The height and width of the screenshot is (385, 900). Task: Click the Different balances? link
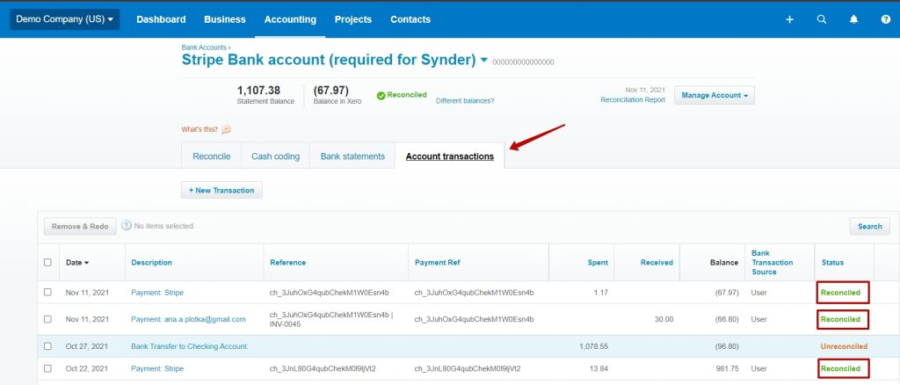click(x=465, y=100)
